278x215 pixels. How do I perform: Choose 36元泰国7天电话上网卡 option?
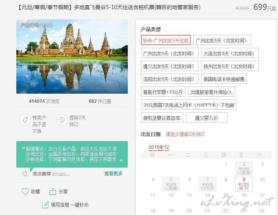[x=189, y=105]
